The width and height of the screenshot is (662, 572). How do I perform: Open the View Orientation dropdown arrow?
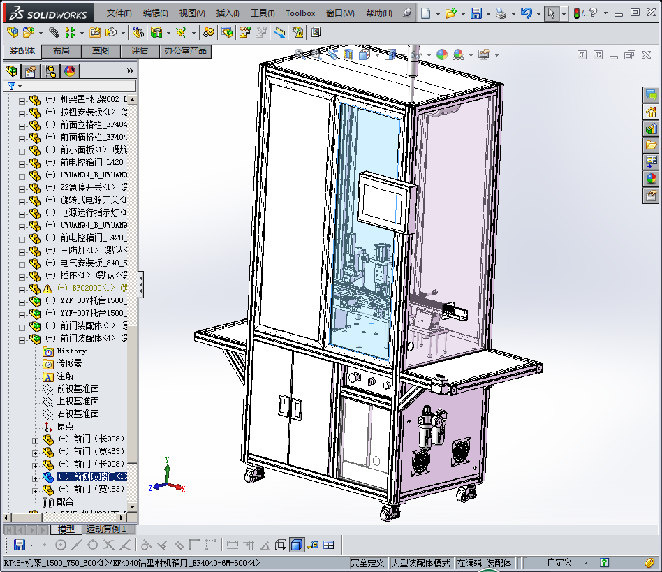click(x=377, y=55)
